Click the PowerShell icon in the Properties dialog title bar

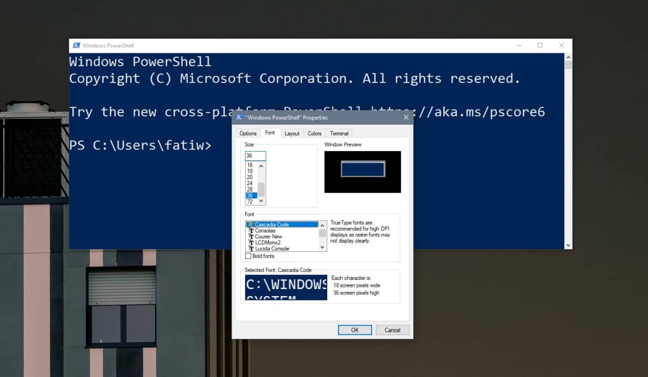(x=239, y=118)
